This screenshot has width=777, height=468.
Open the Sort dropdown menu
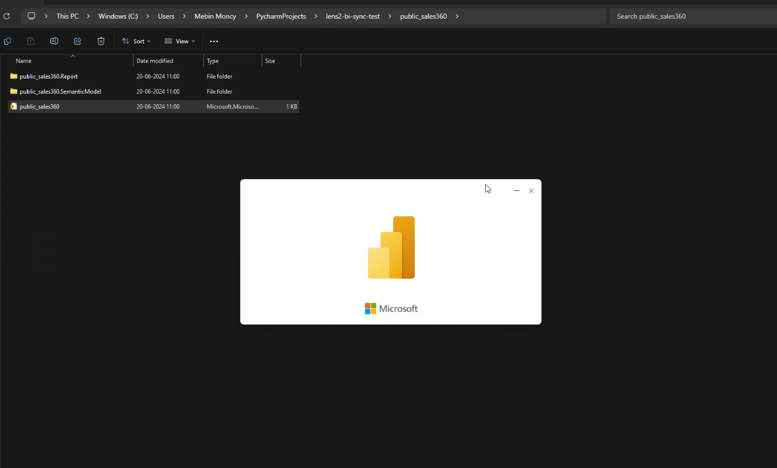coord(136,41)
